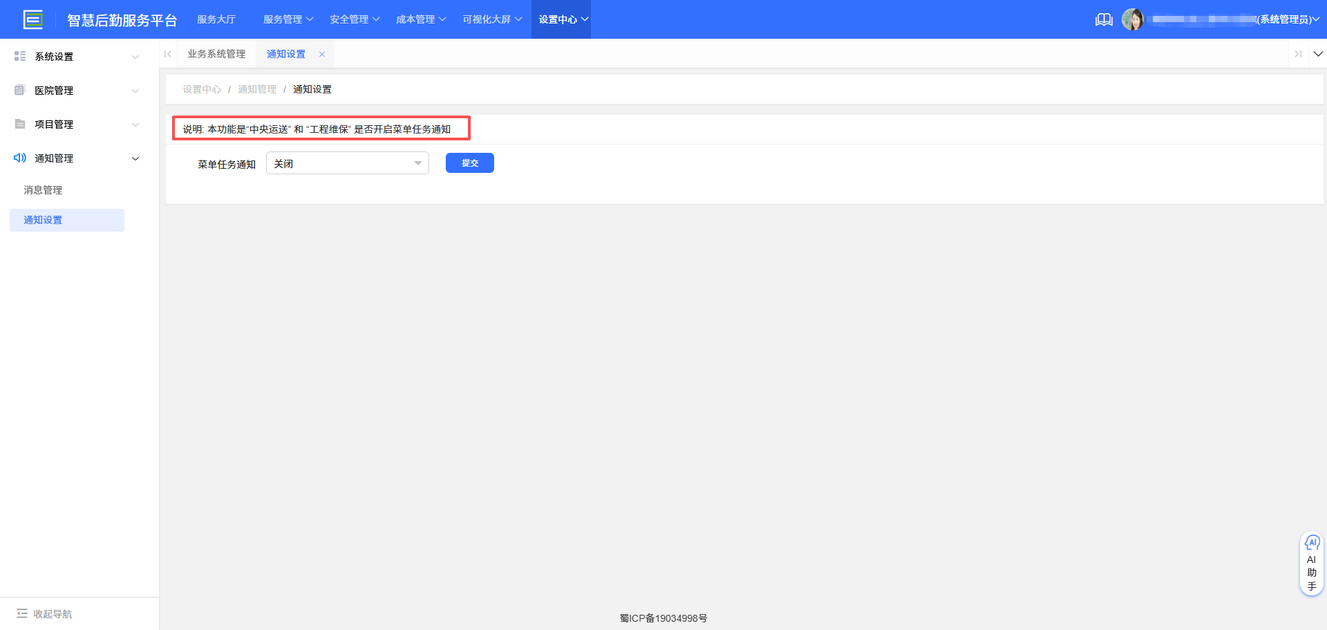Close the 通知设置 tab
Screen dimensions: 1327x630
tap(322, 53)
